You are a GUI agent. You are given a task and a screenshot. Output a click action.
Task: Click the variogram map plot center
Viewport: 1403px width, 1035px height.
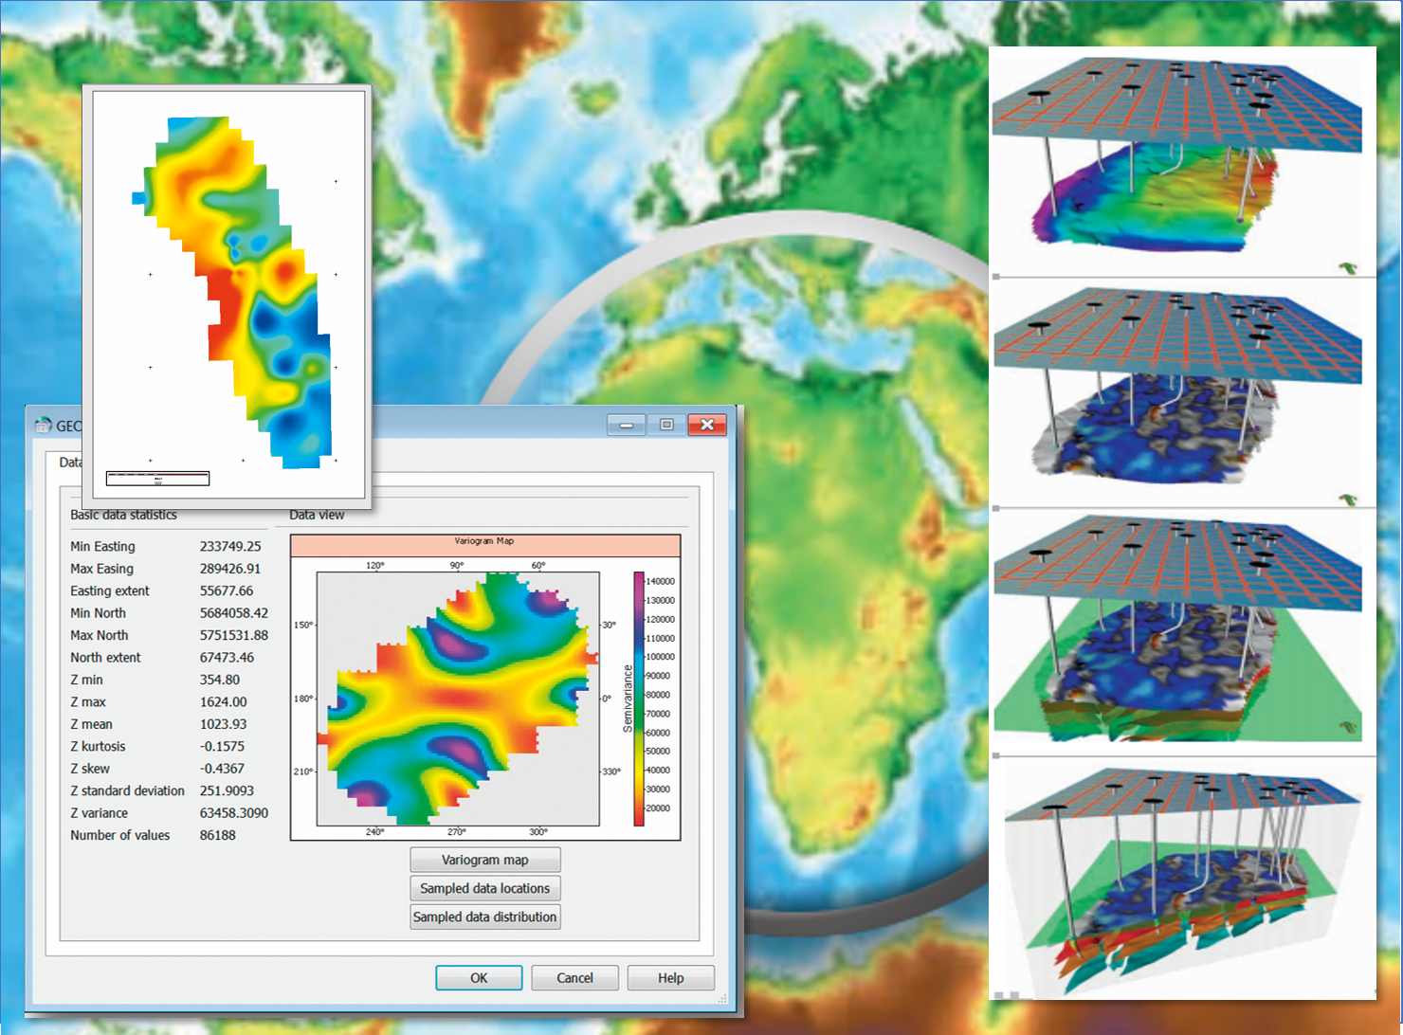(458, 699)
